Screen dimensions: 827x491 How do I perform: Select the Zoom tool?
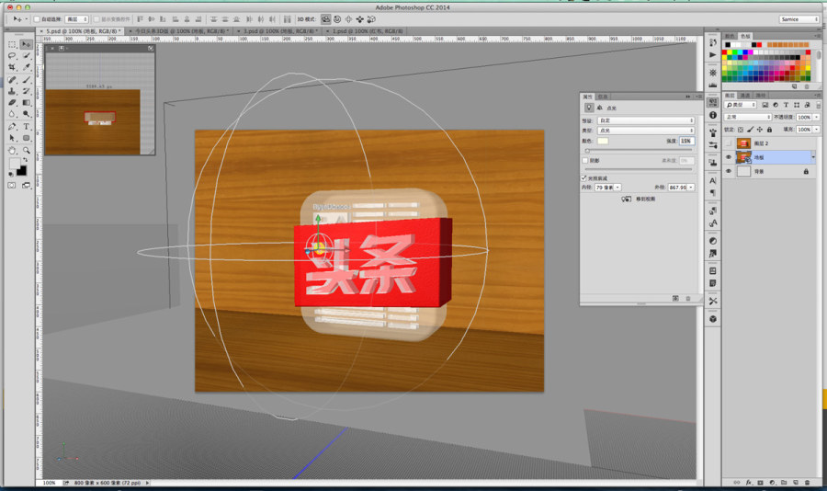26,151
